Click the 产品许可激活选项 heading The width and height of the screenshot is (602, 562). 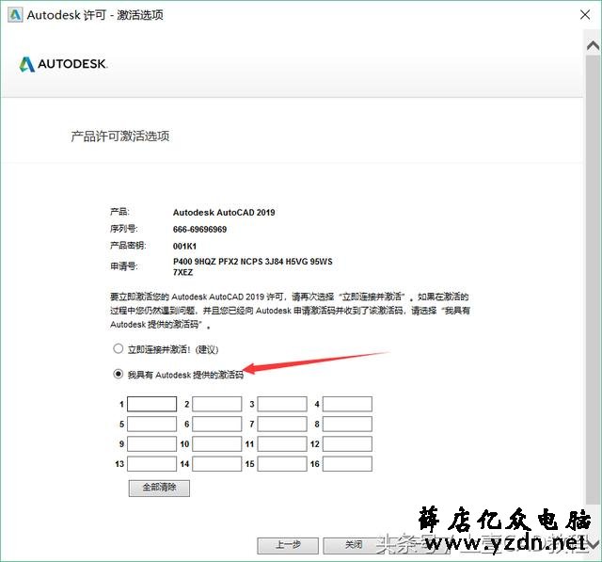pyautogui.click(x=120, y=136)
